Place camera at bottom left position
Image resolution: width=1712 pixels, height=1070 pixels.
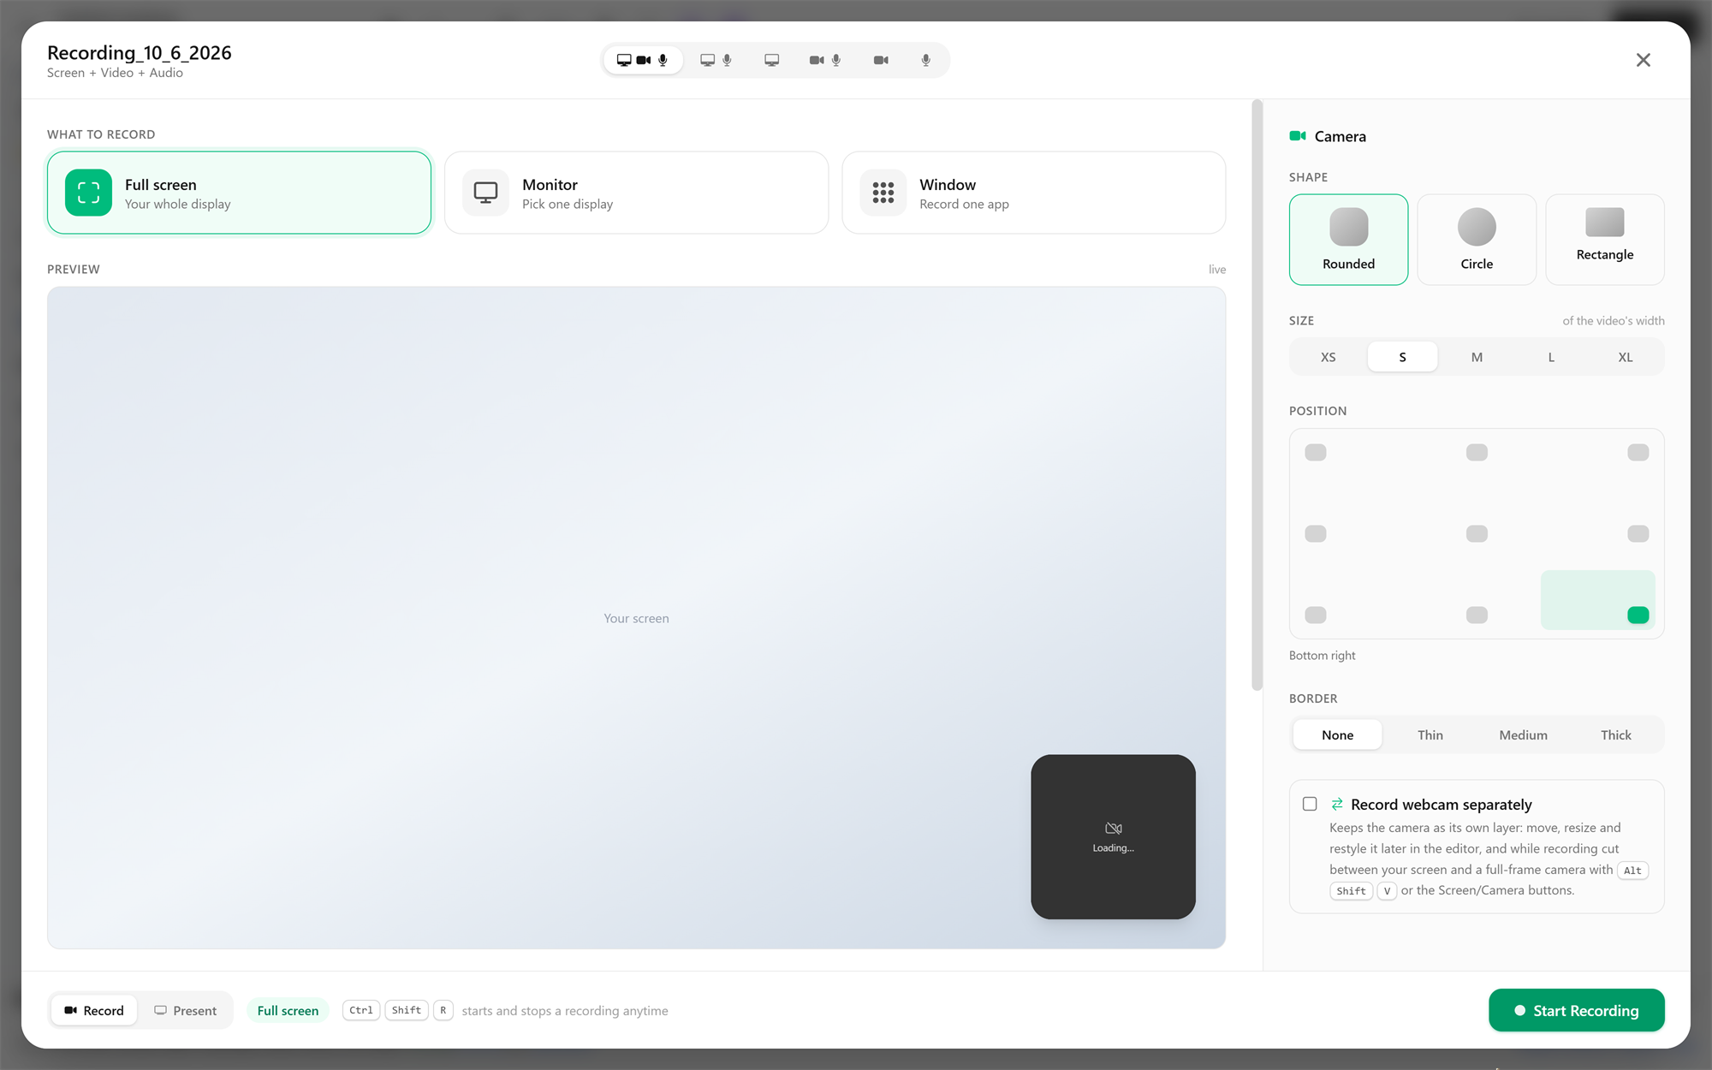(1316, 615)
